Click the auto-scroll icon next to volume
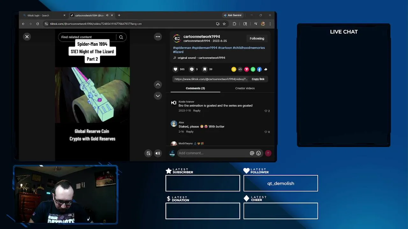The height and width of the screenshot is (229, 408). 149,153
